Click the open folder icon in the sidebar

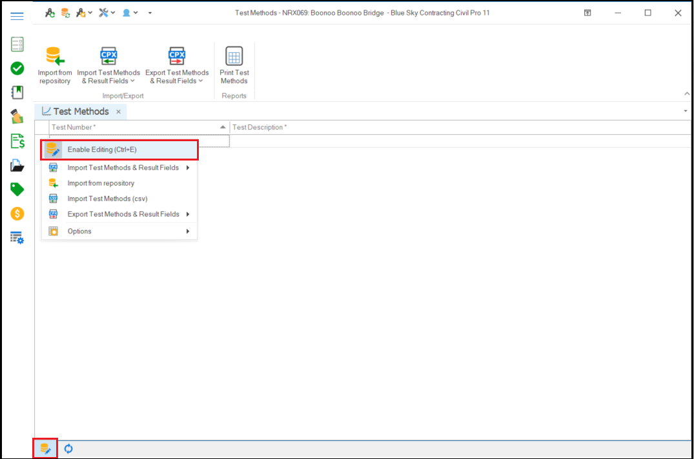tap(17, 166)
